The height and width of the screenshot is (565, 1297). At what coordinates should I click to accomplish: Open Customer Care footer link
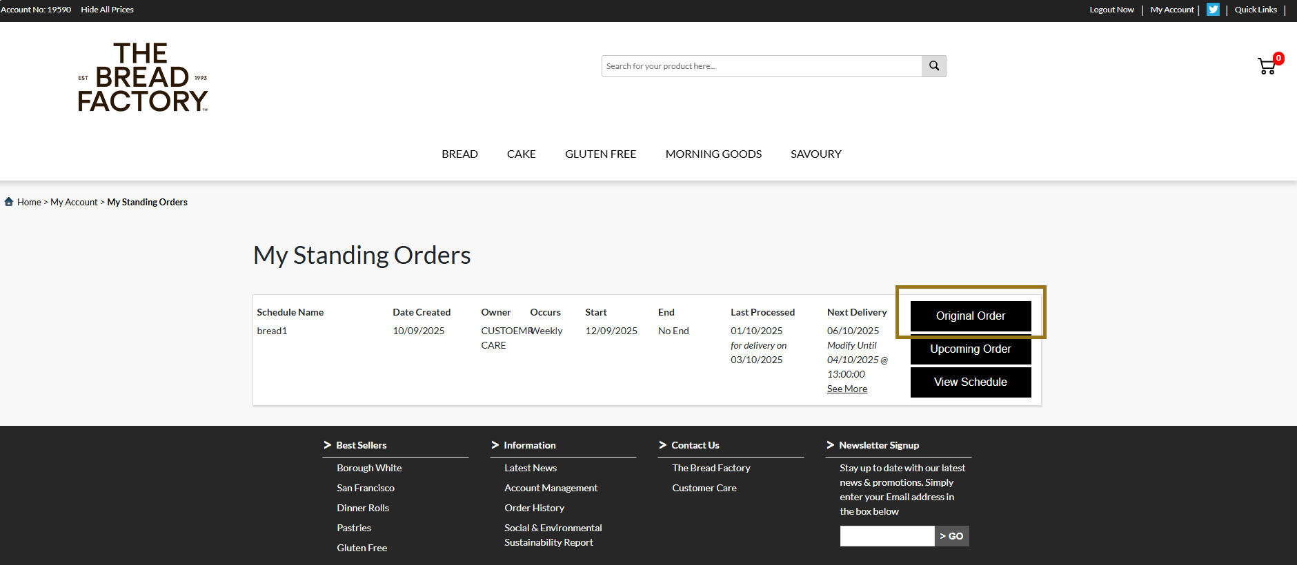(704, 488)
